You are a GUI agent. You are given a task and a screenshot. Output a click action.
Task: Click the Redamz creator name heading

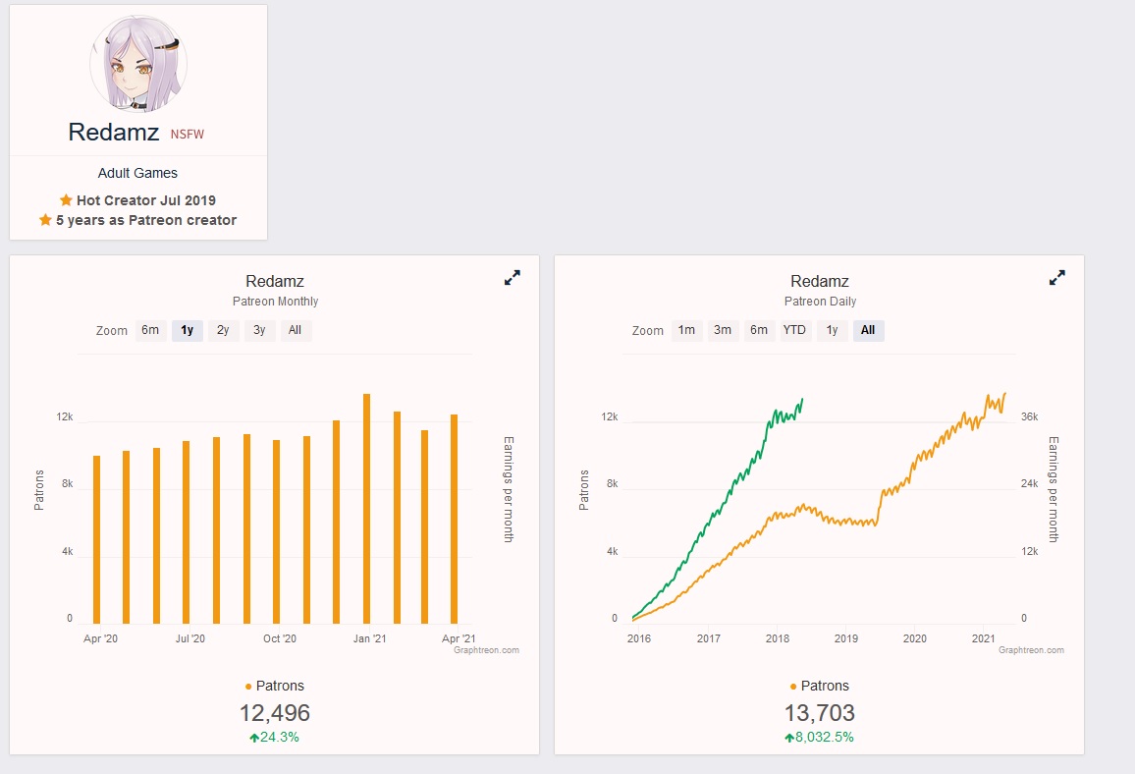[114, 132]
